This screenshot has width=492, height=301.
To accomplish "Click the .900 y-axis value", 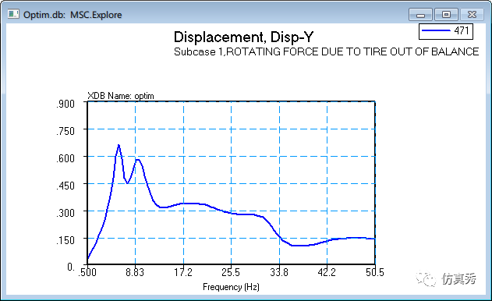I will pos(65,104).
